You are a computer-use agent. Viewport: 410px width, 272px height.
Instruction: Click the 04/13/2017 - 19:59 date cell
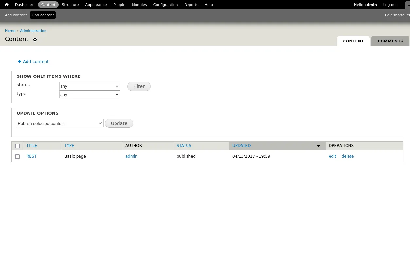click(251, 156)
